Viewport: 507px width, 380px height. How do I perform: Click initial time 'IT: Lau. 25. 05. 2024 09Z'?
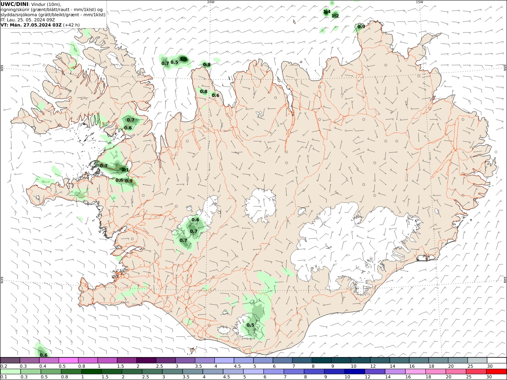click(28, 19)
